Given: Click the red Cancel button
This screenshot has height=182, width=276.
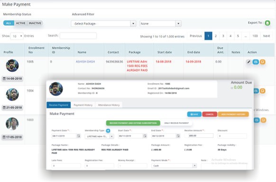Looking at the screenshot, I should (210, 114).
